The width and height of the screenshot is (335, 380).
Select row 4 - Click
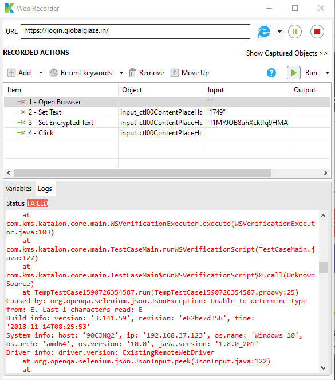167,133
